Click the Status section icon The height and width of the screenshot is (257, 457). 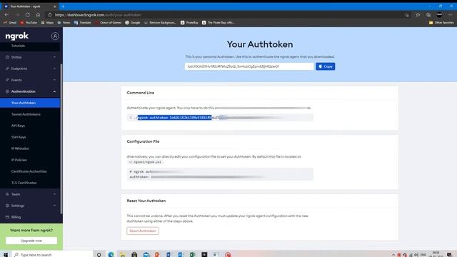(x=7, y=57)
